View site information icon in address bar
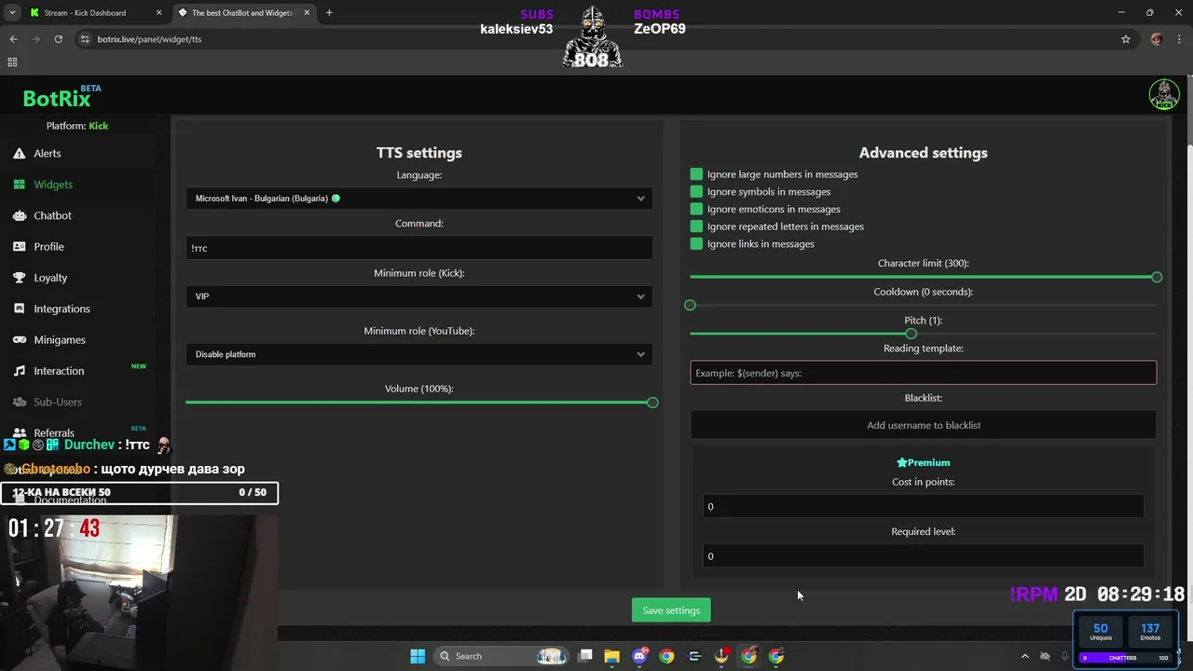Viewport: 1193px width, 671px height. (85, 39)
